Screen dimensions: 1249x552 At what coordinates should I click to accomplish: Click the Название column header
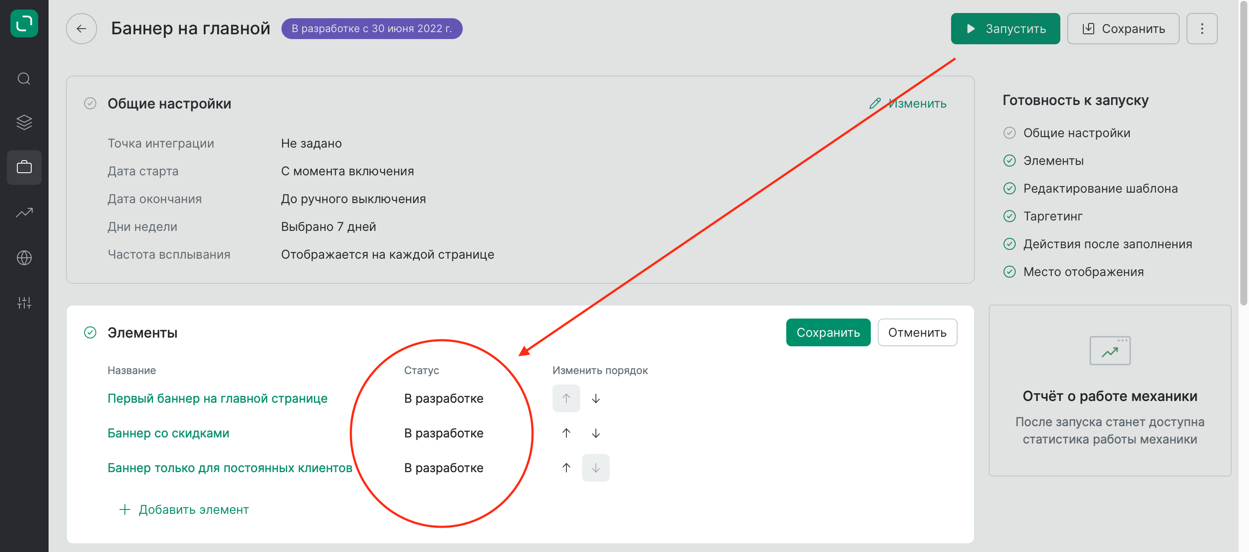(x=131, y=370)
